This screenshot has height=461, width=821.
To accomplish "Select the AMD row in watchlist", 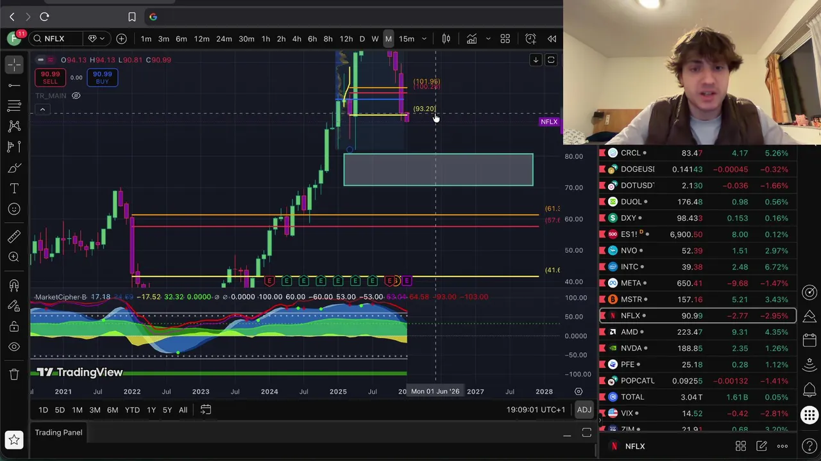I will (x=698, y=332).
